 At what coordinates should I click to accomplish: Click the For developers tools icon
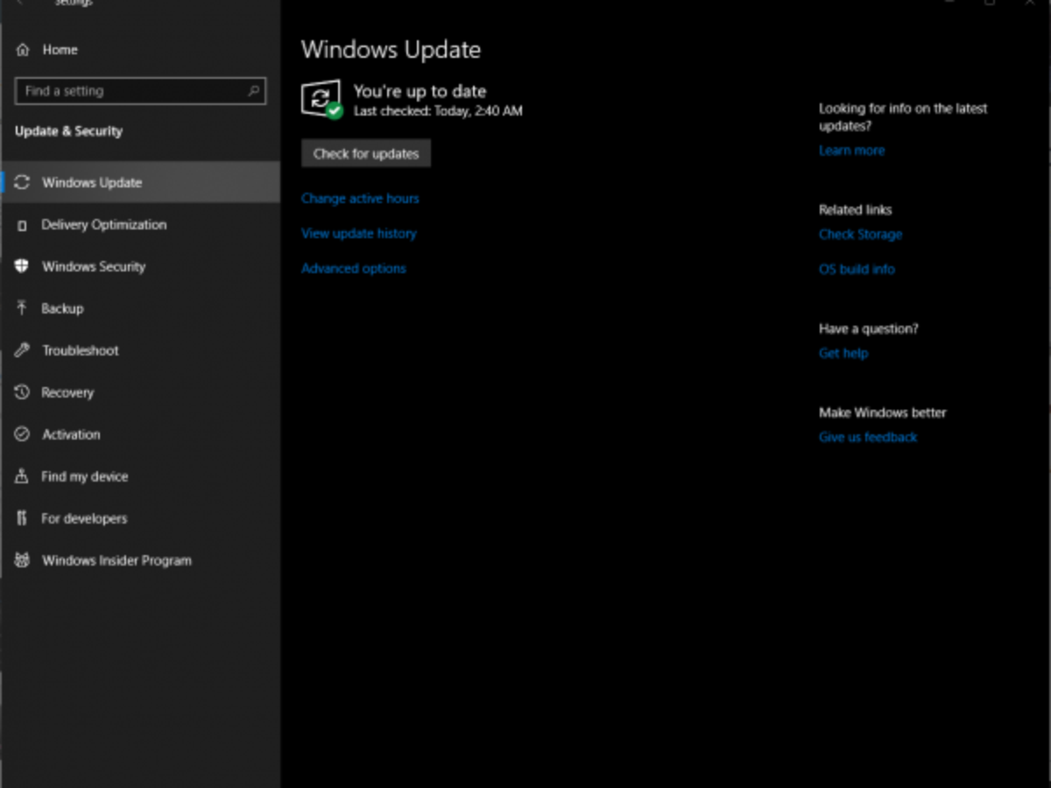(x=23, y=518)
